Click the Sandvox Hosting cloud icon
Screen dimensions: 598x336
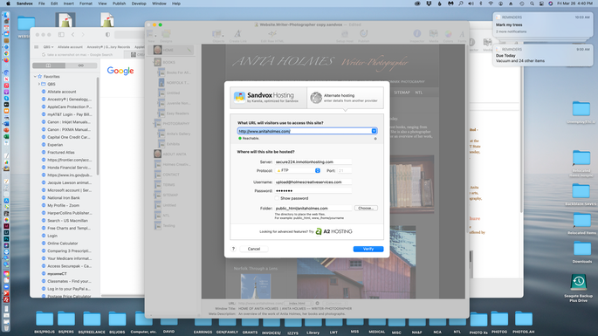point(239,98)
